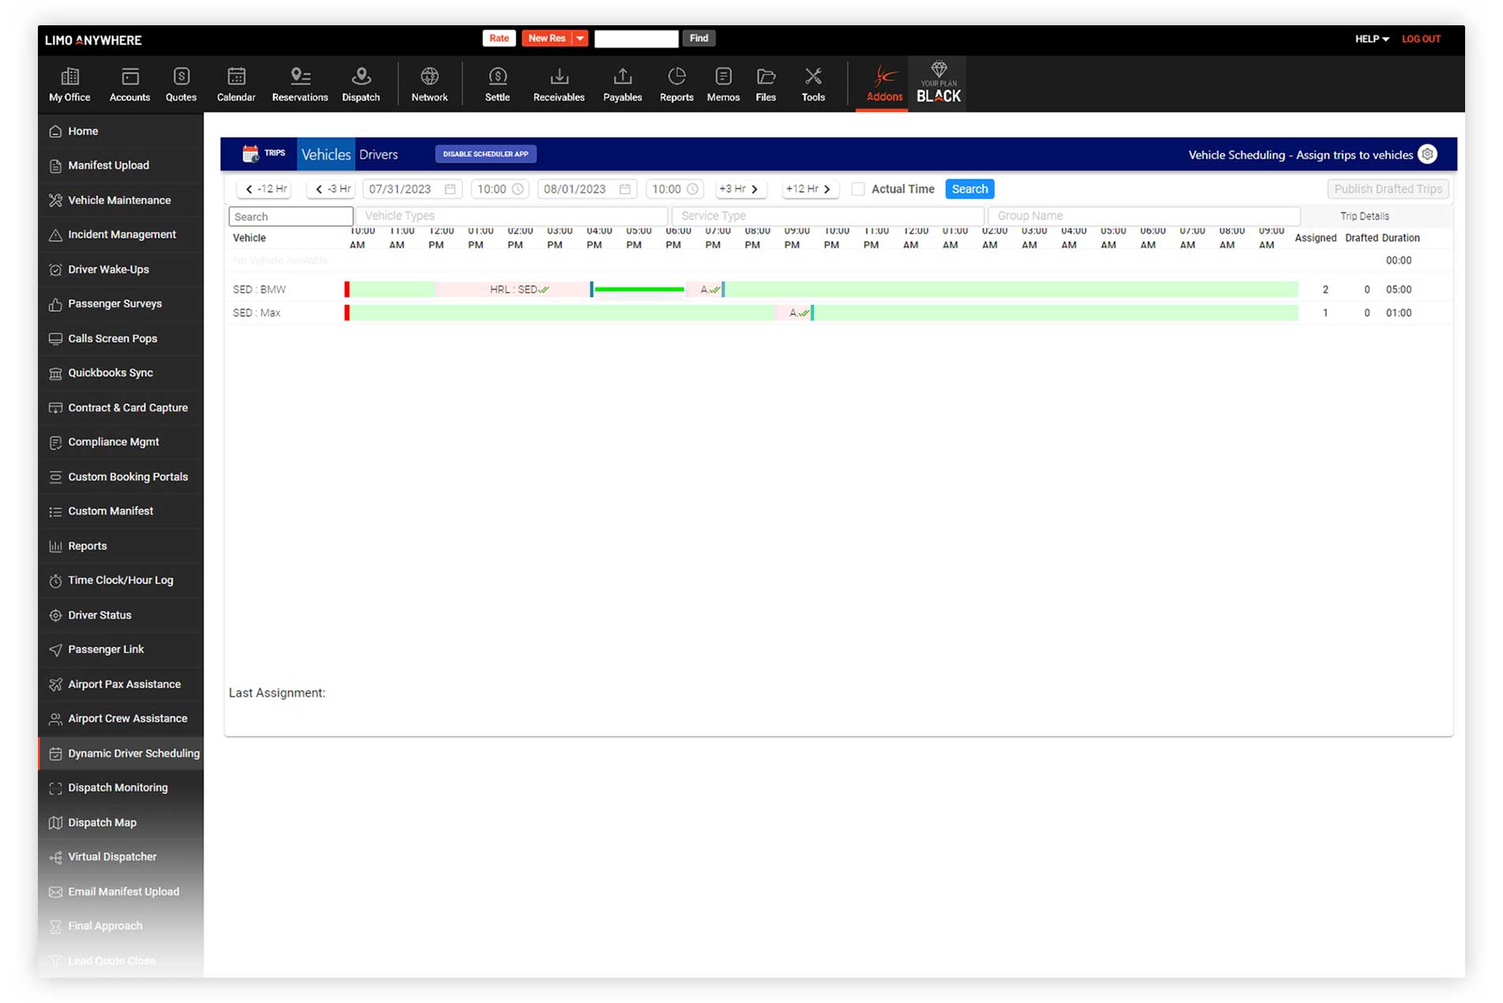This screenshot has width=1503, height=1003.
Task: Click the blue Search button
Action: 969,190
